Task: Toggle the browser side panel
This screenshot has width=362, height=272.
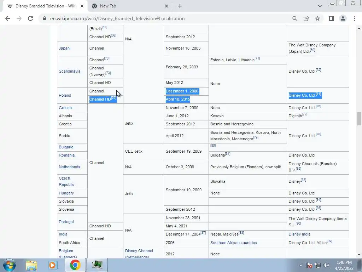Action: [332, 18]
